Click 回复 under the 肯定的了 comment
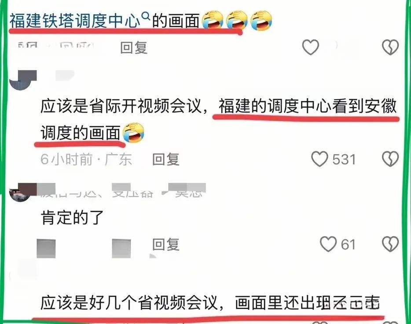The width and height of the screenshot is (411, 324). point(166,245)
